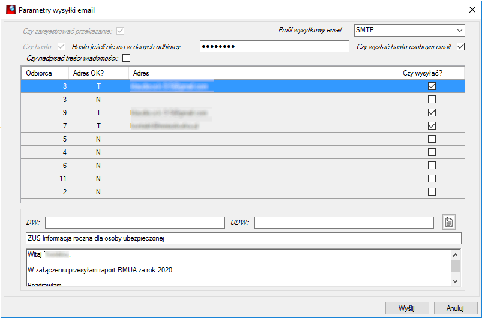The image size is (482, 318).
Task: Click the 'Czy wysyłać?' column header
Action: pos(432,73)
